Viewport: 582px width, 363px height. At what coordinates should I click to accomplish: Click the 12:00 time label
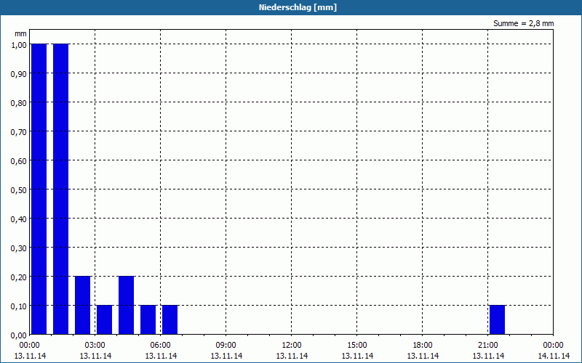(292, 346)
